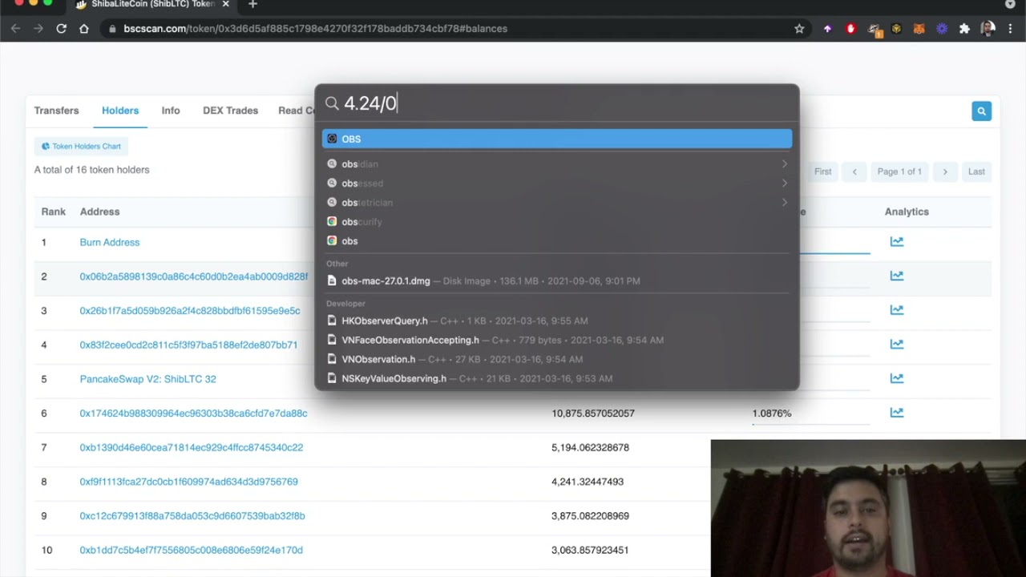Switch to the Info tab
This screenshot has width=1026, height=577.
[171, 111]
